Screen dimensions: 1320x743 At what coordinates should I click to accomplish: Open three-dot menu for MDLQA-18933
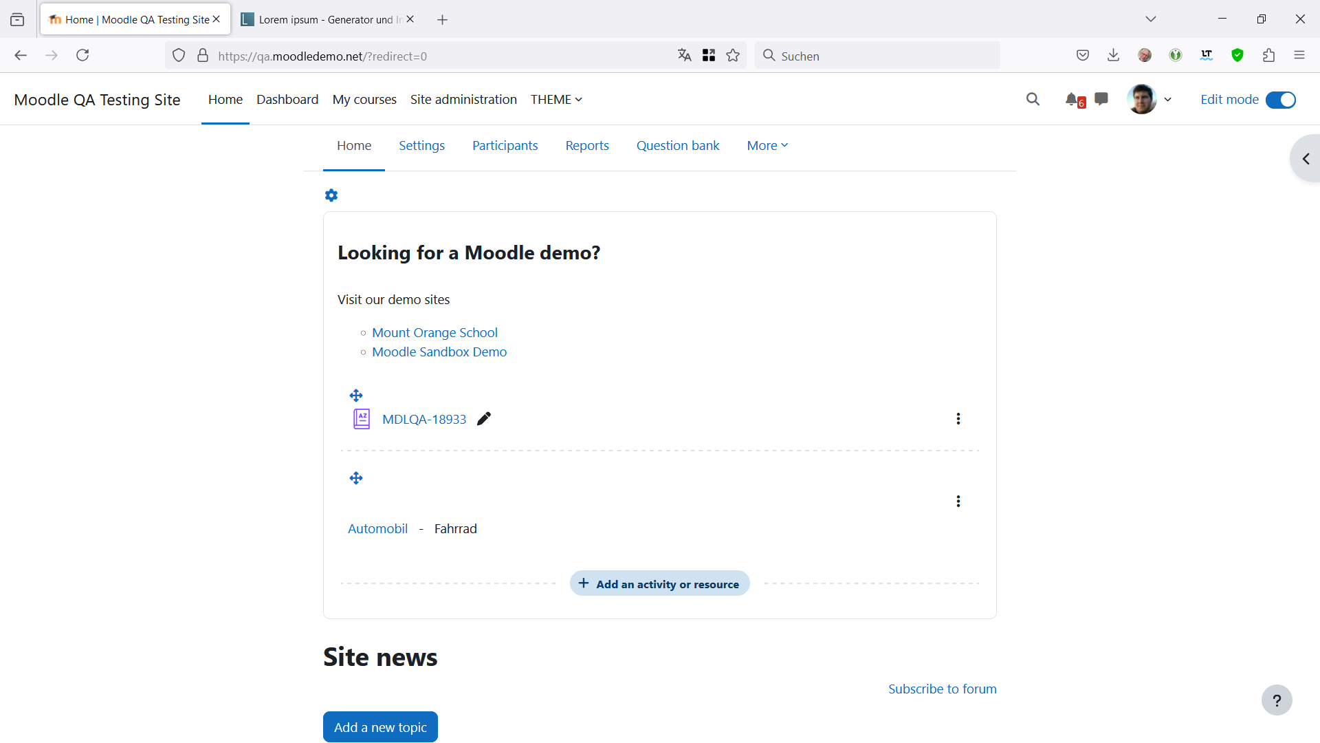[x=958, y=419]
